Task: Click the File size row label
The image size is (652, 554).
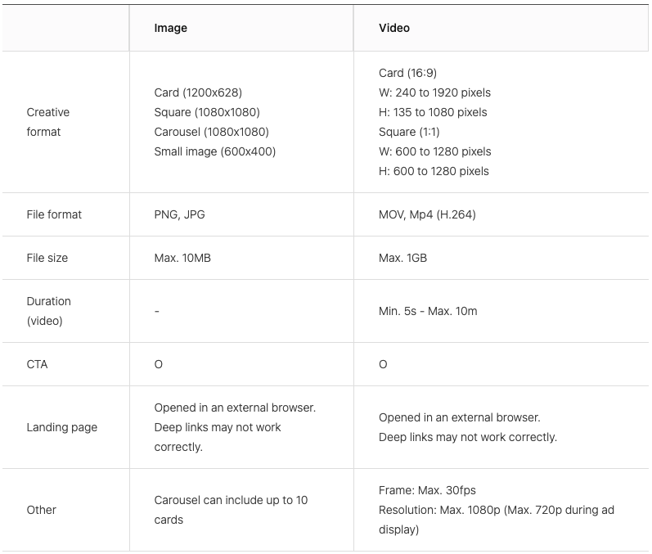Action: [47, 258]
